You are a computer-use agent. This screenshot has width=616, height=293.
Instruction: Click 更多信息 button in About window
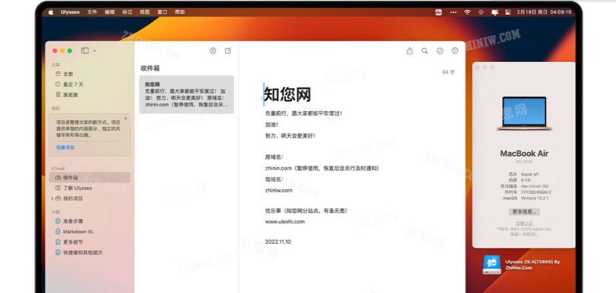[x=524, y=212]
